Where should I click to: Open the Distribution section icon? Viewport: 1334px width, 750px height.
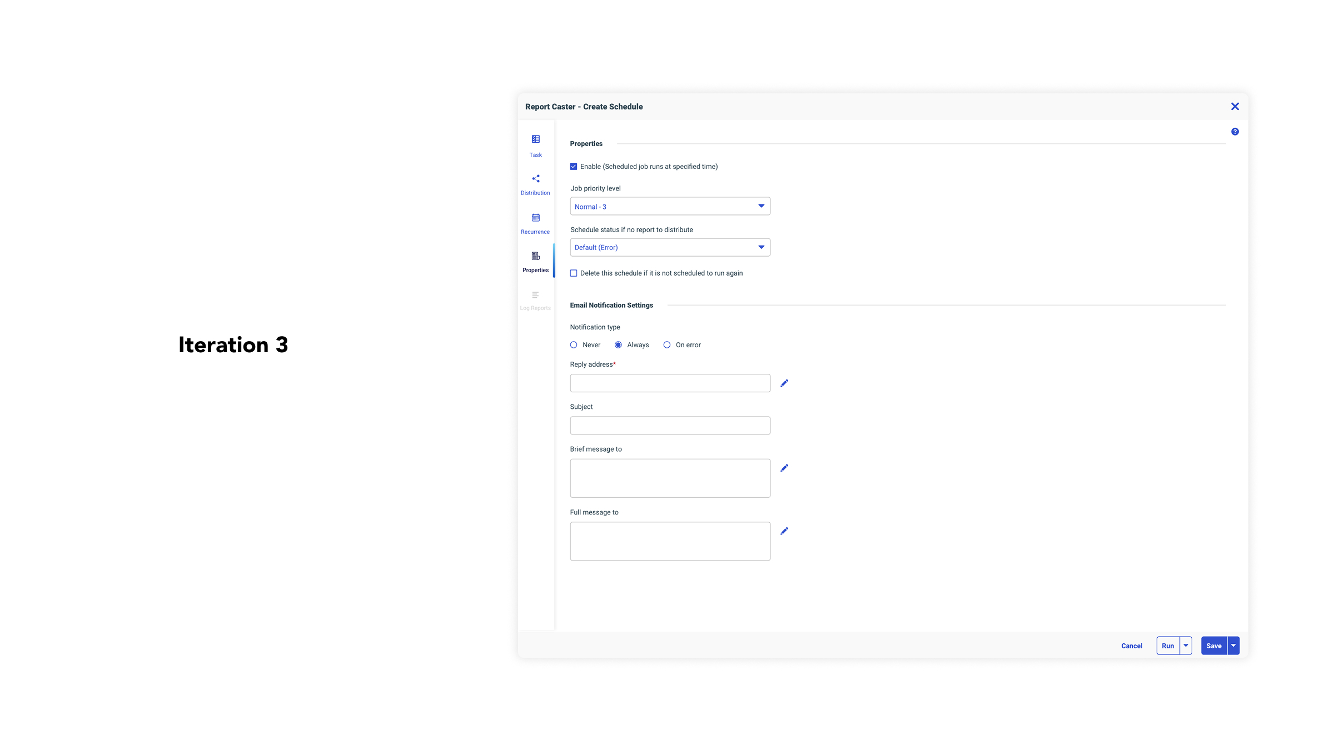tap(535, 179)
